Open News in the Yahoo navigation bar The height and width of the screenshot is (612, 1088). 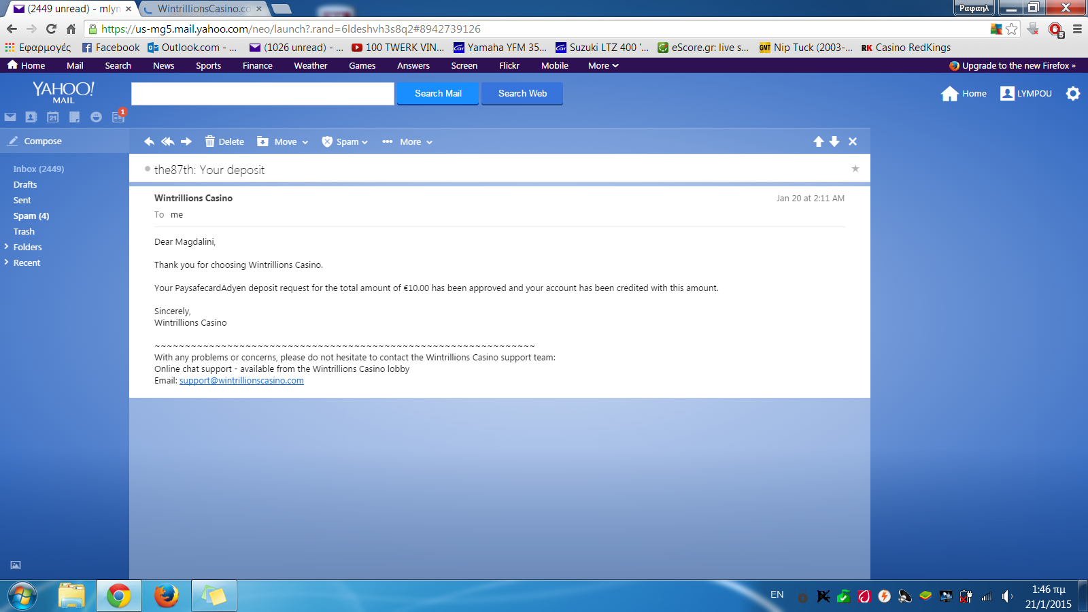[x=164, y=65]
